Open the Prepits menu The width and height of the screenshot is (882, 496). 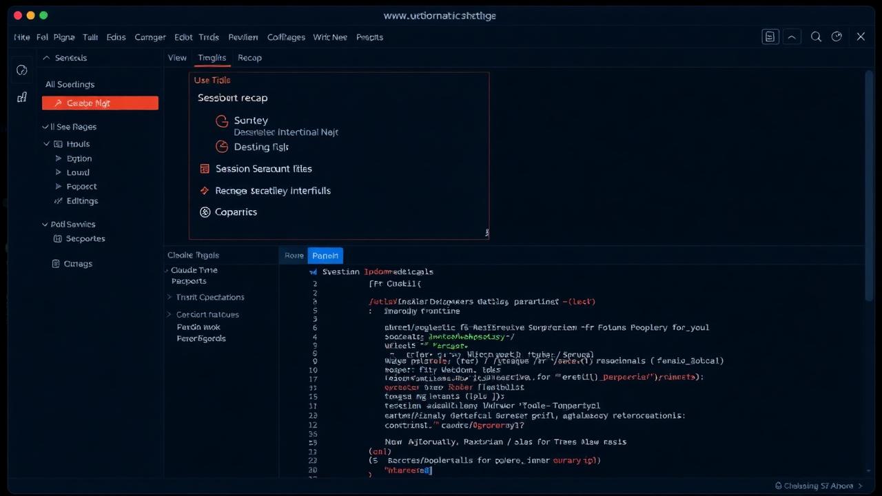[370, 37]
